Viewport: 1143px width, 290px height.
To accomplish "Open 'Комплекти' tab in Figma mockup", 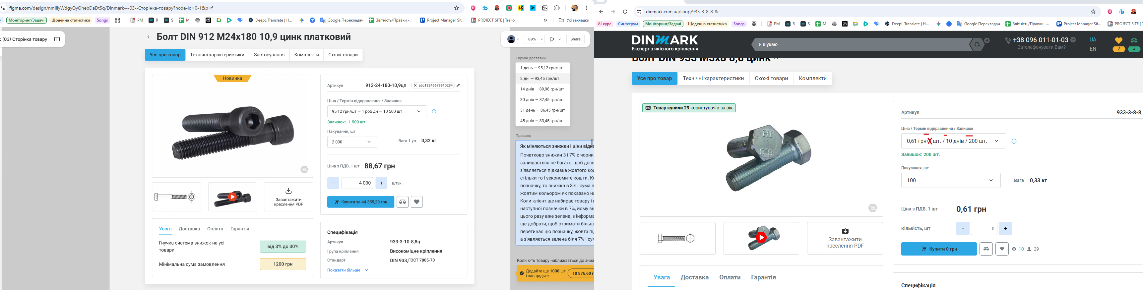I will tap(306, 55).
